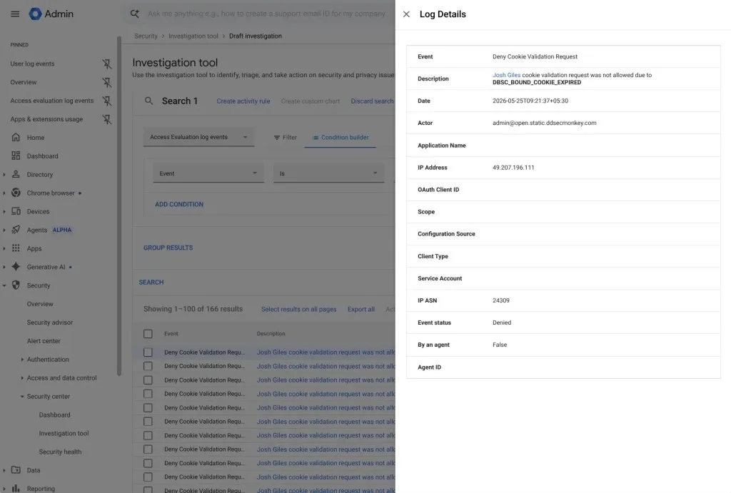
Task: Click Discard search
Action: (x=372, y=101)
